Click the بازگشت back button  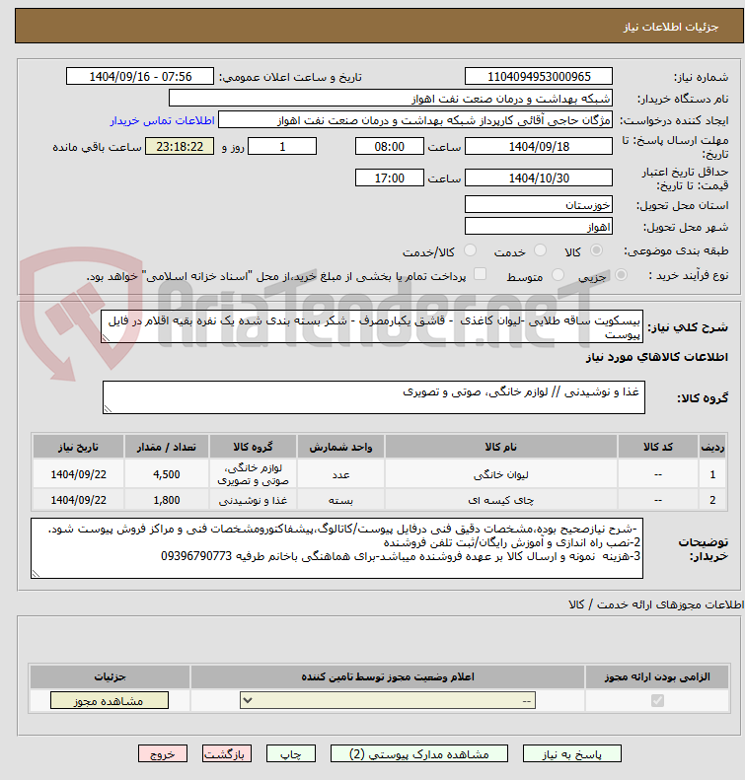226,754
